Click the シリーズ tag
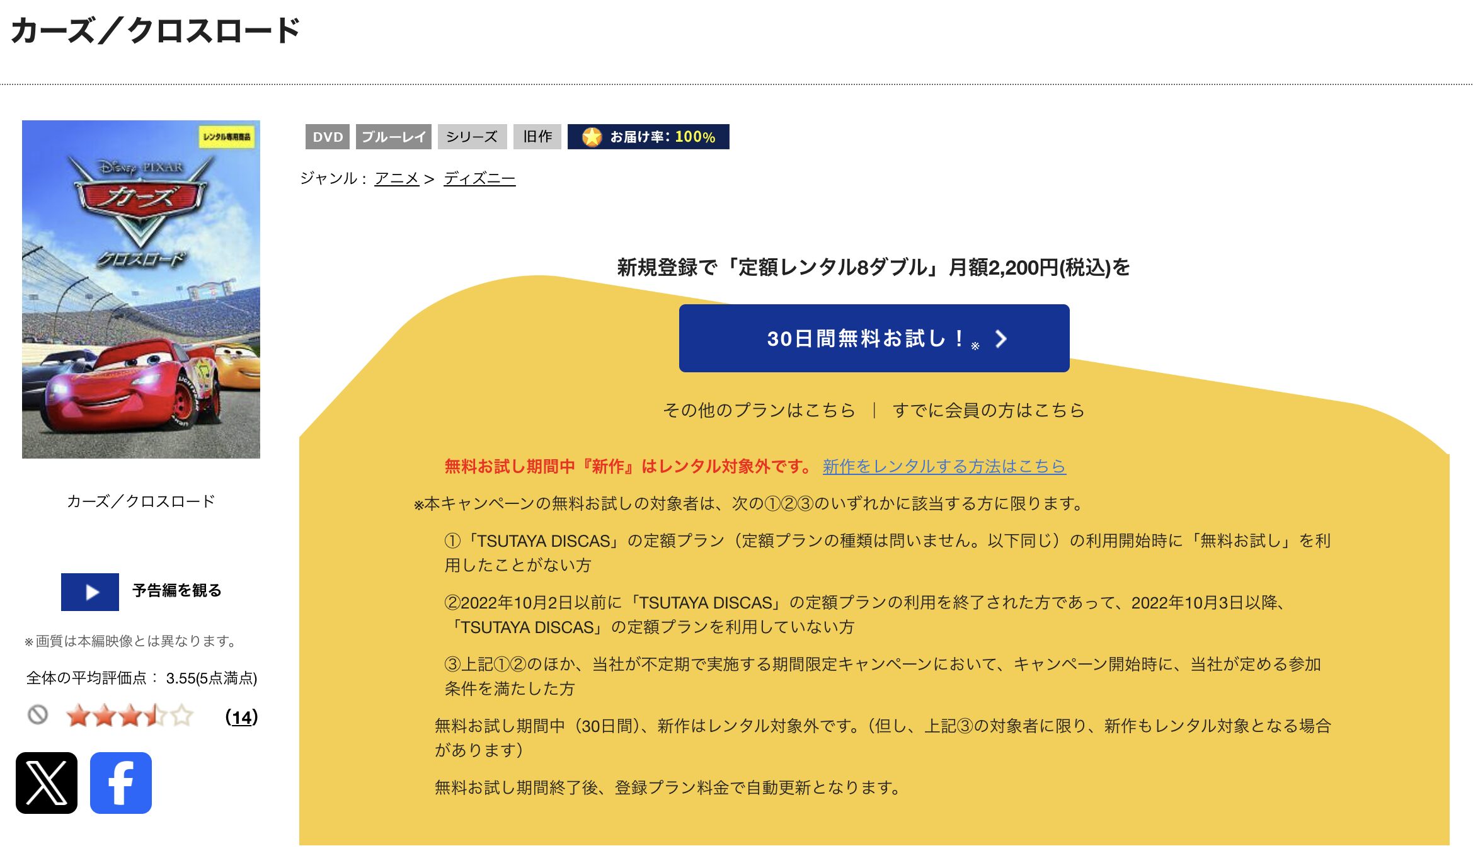The width and height of the screenshot is (1473, 863). [x=473, y=137]
